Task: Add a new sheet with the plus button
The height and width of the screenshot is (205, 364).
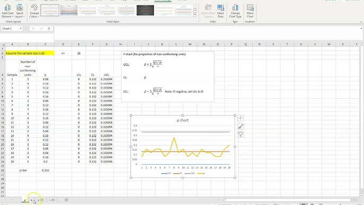Action: point(66,200)
